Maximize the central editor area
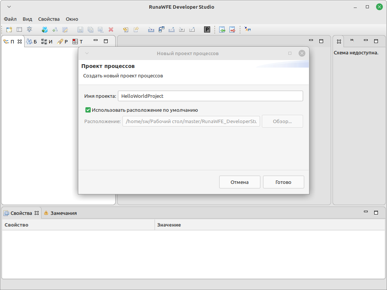The height and width of the screenshot is (290, 387). pos(321,41)
